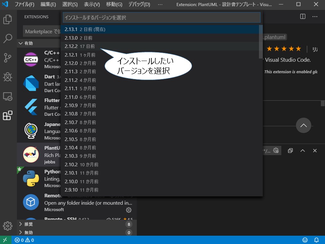Click the notifications bell in the status bar
This screenshot has height=244, width=325.
(316, 240)
